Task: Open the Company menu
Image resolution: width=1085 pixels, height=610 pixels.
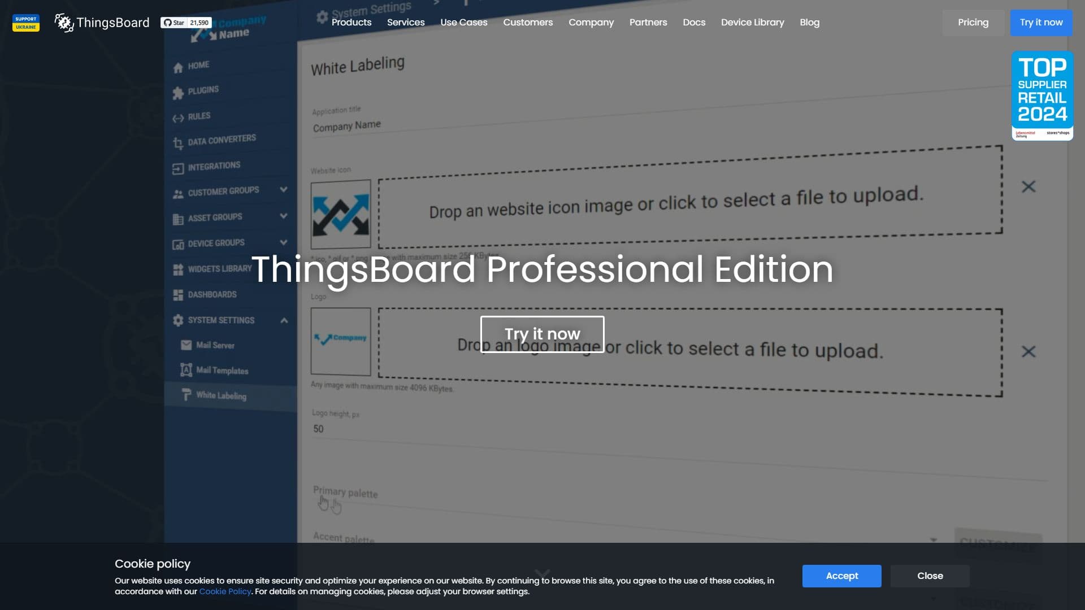Action: 591,23
